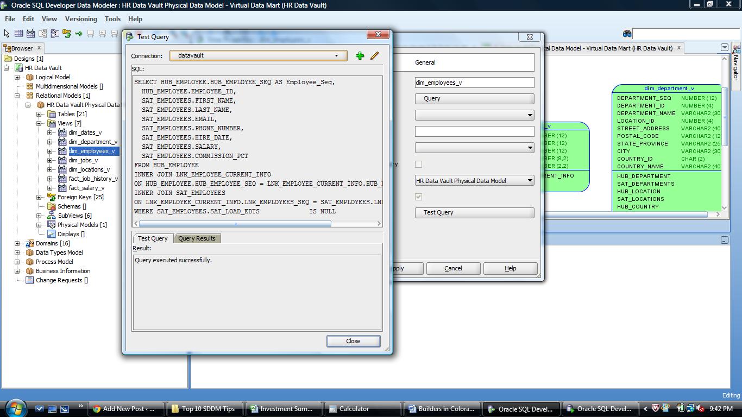Click the Merge Tables toolbar icon
This screenshot has height=417, width=742.
click(x=55, y=34)
